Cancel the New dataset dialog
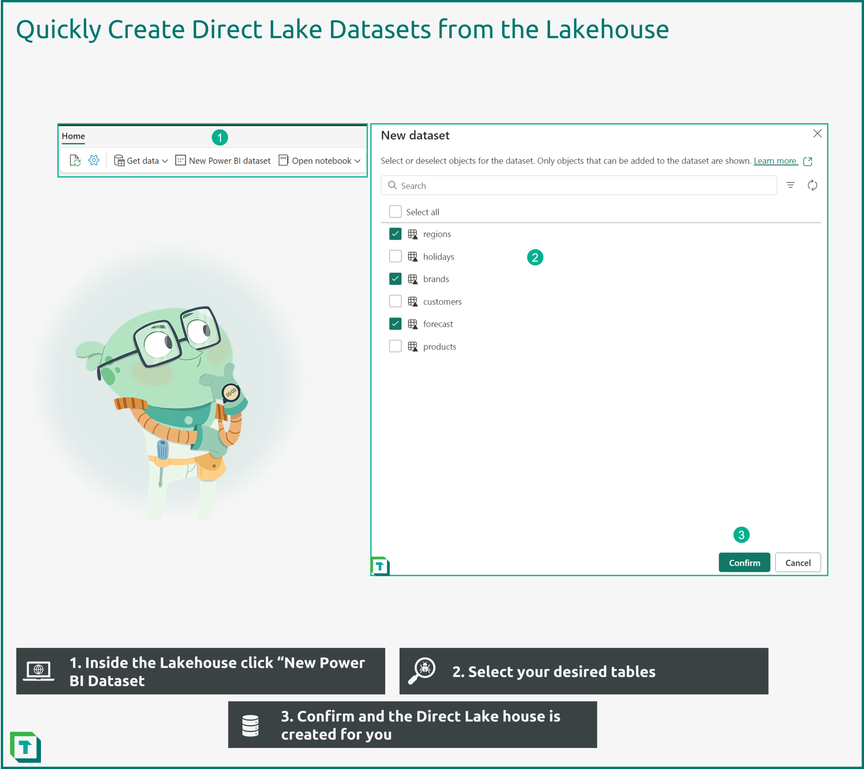Image resolution: width=864 pixels, height=769 pixels. tap(798, 562)
